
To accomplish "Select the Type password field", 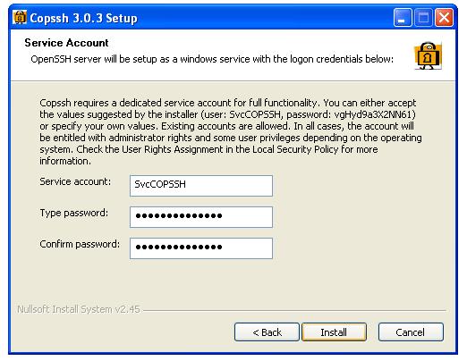I will coord(201,217).
